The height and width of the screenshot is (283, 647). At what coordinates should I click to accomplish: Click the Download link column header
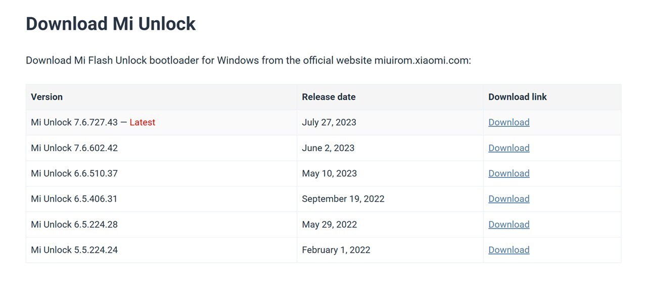point(517,97)
